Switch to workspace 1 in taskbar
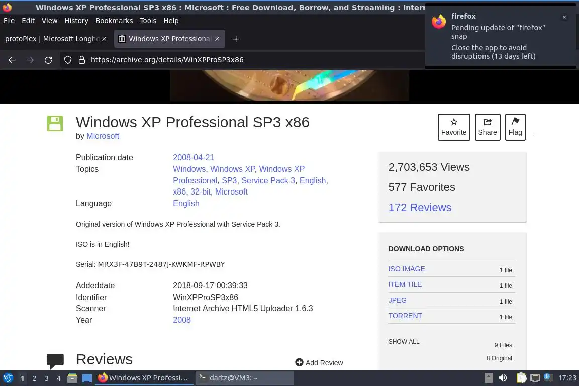Screen dimensions: 579x386 [x=23, y=378]
